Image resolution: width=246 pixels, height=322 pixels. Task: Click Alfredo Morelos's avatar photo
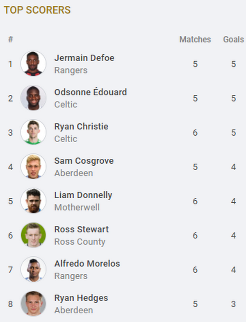(33, 269)
